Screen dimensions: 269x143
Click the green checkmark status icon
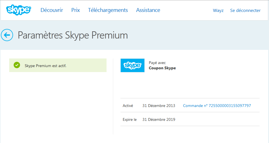pyautogui.click(x=17, y=65)
